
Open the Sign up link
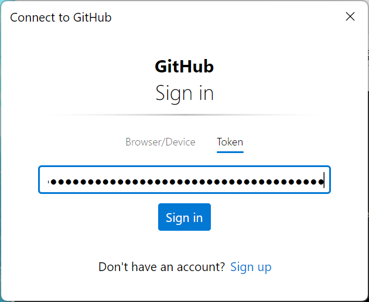(251, 267)
